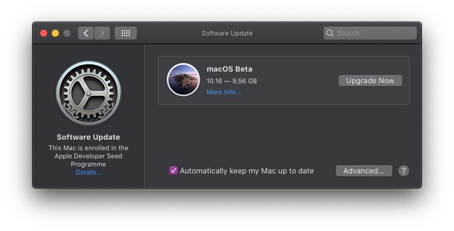454x231 pixels.
Task: Click the Software Update sidebar heading
Action: [88, 137]
